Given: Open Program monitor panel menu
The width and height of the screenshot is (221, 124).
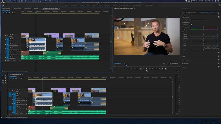Looking at the screenshot, I should click(134, 8).
